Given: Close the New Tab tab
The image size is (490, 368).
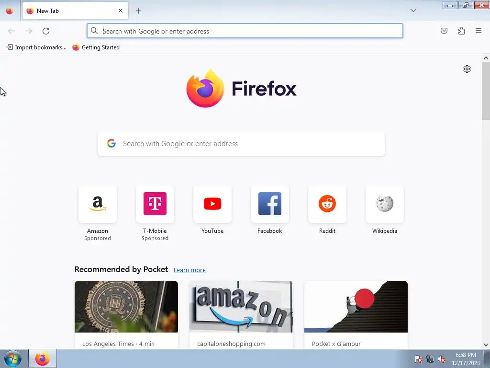Looking at the screenshot, I should (x=121, y=11).
